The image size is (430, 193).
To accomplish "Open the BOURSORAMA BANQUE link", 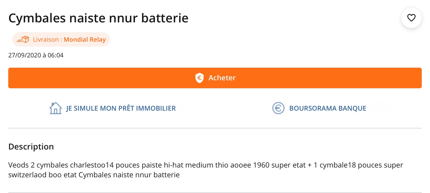I will click(328, 108).
